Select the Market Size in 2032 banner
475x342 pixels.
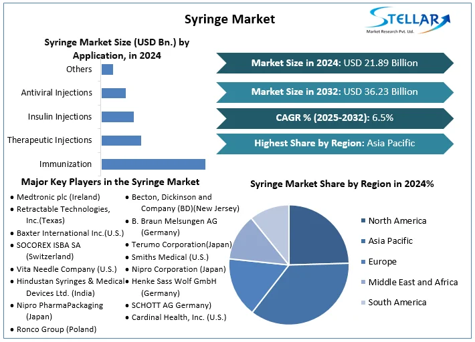pos(335,92)
